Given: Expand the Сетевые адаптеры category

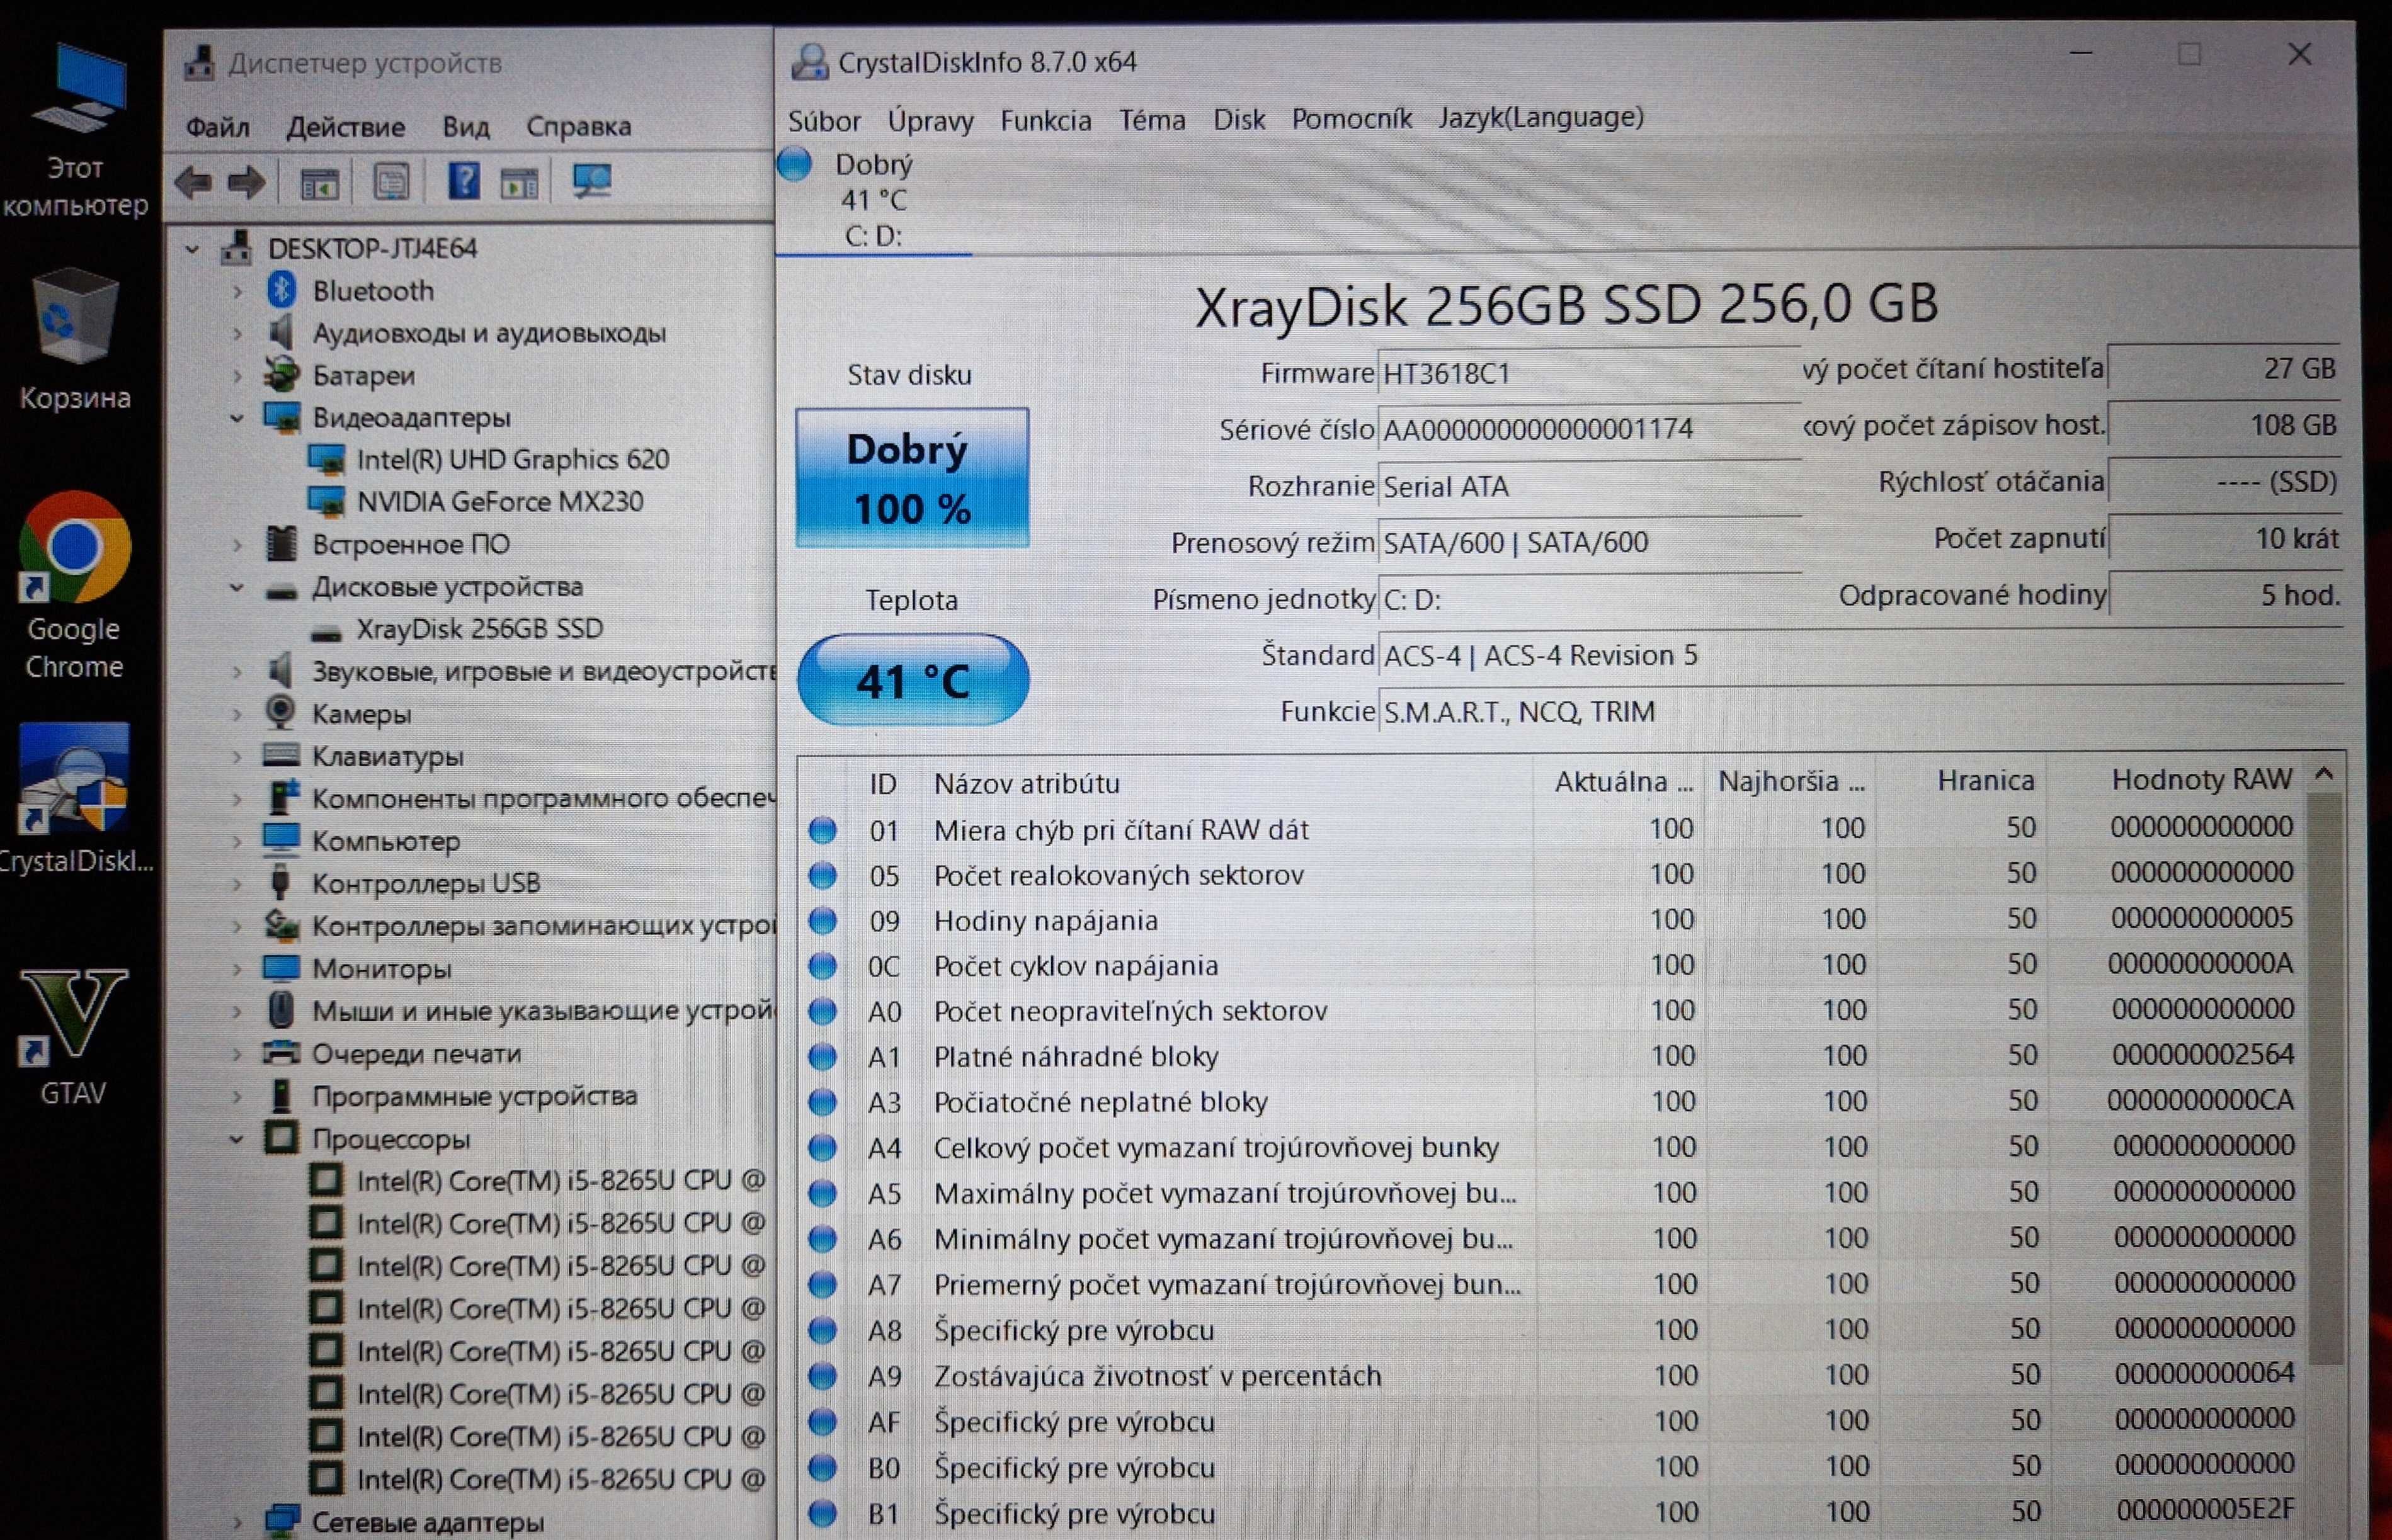Looking at the screenshot, I should (237, 1523).
